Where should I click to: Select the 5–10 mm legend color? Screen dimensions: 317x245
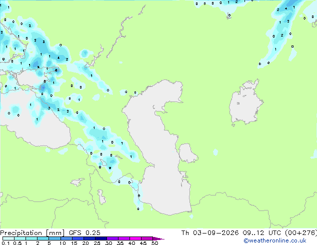point(54,238)
